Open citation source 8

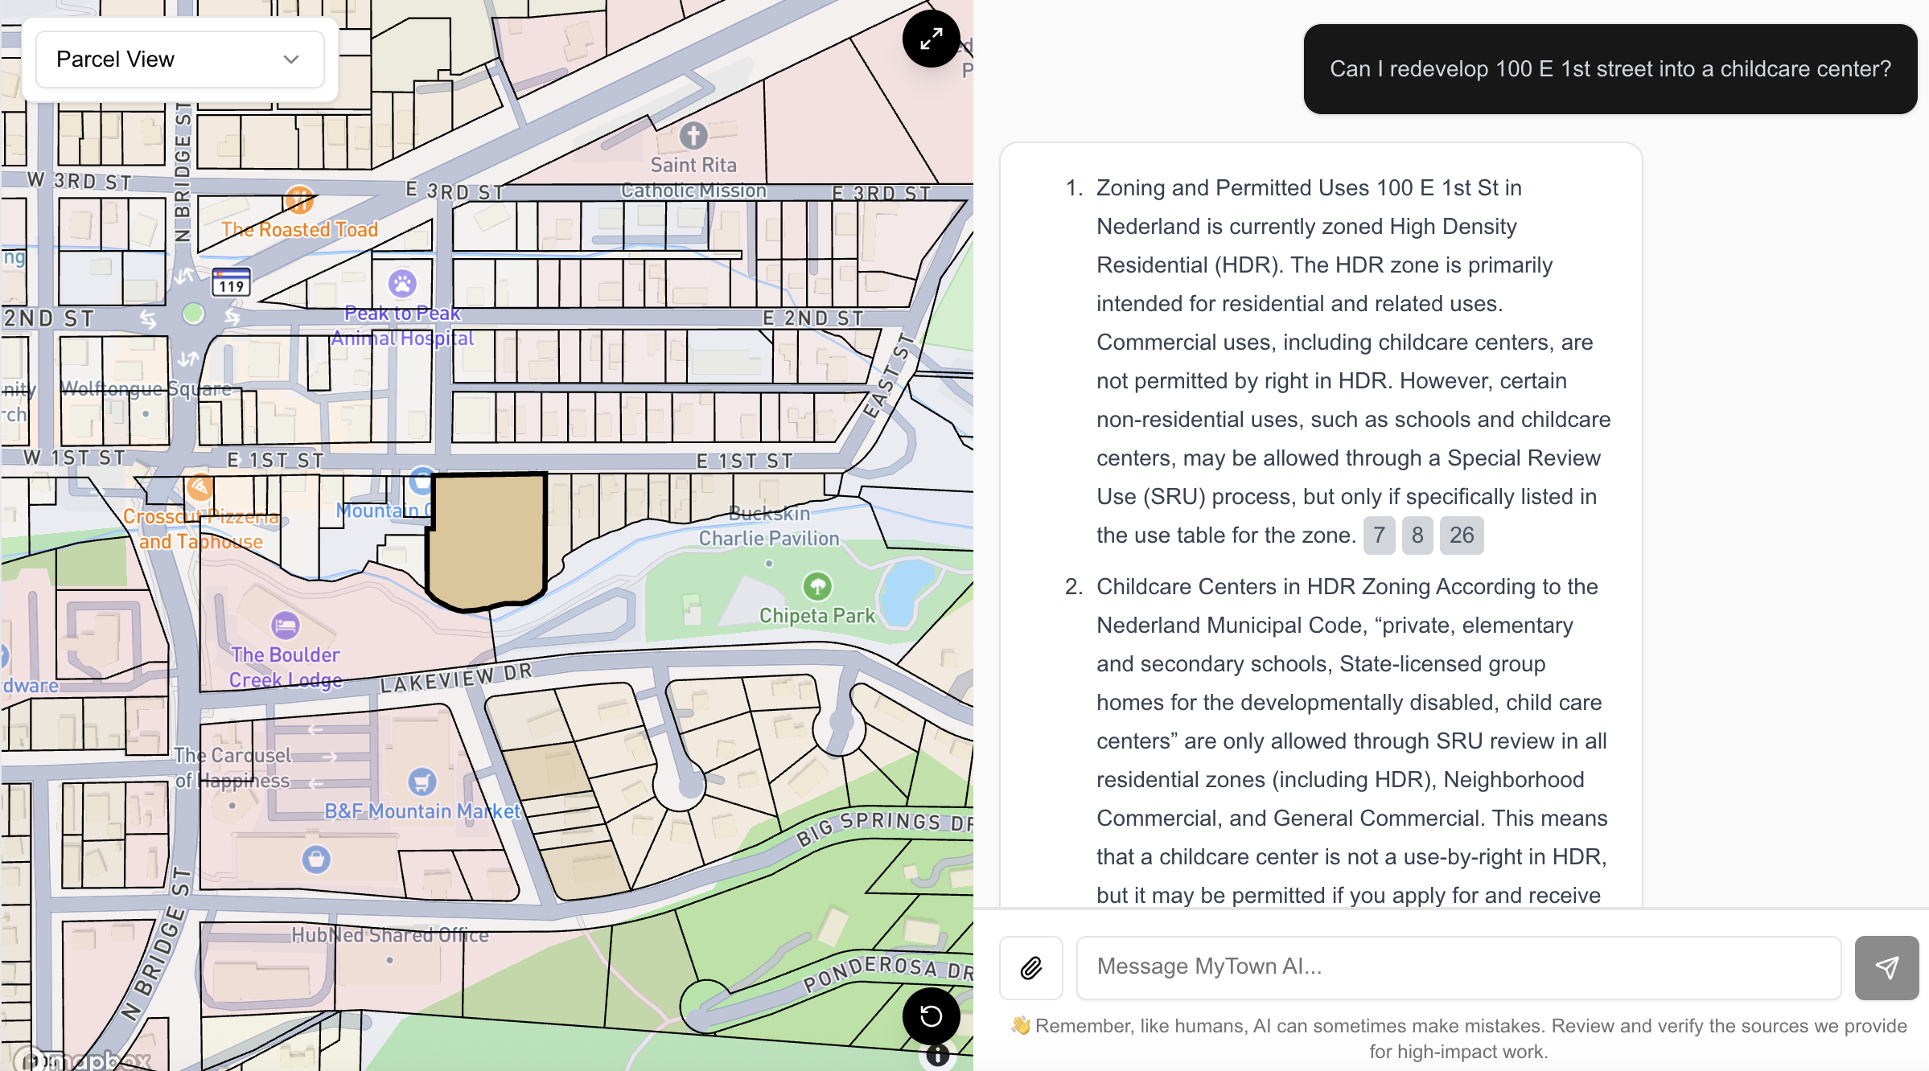coord(1417,535)
